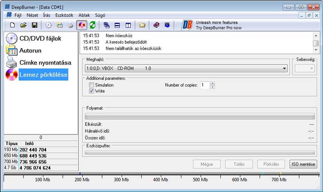Enable the Simulation checkbox
The width and height of the screenshot is (323, 192).
pos(92,85)
